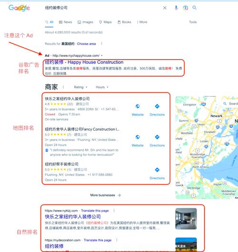The height and width of the screenshot is (252, 238).
Task: Click the https://www.nyklzj.com URL text
Action: pyautogui.click(x=61, y=211)
